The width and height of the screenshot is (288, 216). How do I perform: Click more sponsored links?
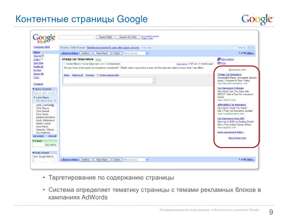[x=231, y=132]
